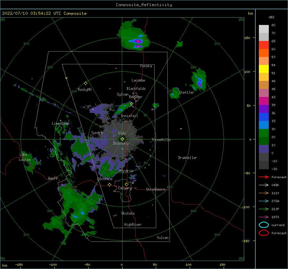Click the green 22JP arrow in legend
Viewport: 288px width, 269px height.
(x=264, y=209)
